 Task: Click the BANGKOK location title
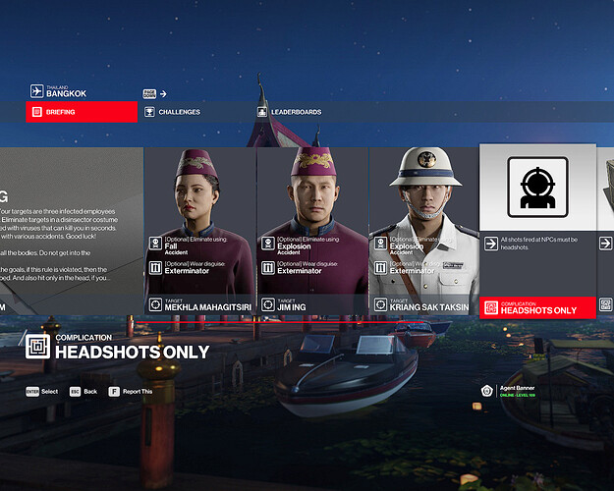pos(66,93)
